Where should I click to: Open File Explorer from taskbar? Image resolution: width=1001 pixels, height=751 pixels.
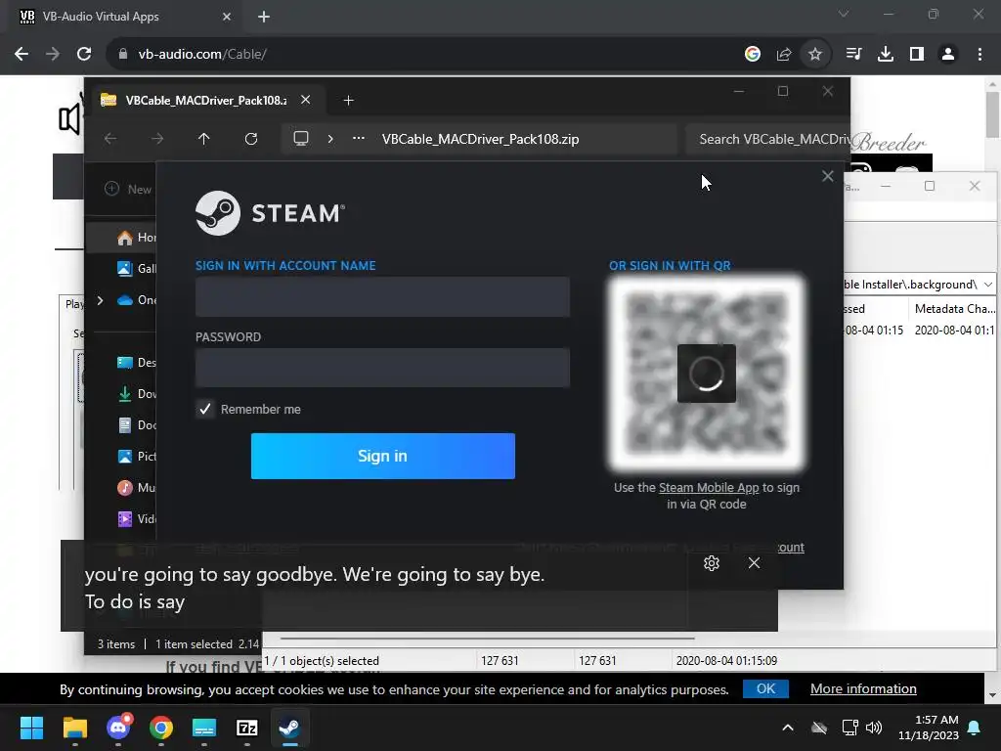click(x=74, y=728)
